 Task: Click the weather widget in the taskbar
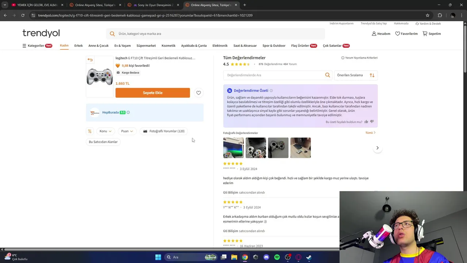[x=15, y=257]
